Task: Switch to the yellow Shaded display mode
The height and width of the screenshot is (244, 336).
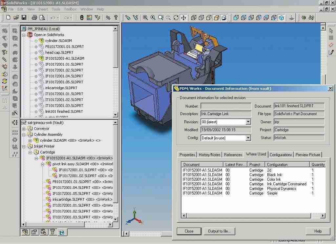Action: [x=217, y=18]
